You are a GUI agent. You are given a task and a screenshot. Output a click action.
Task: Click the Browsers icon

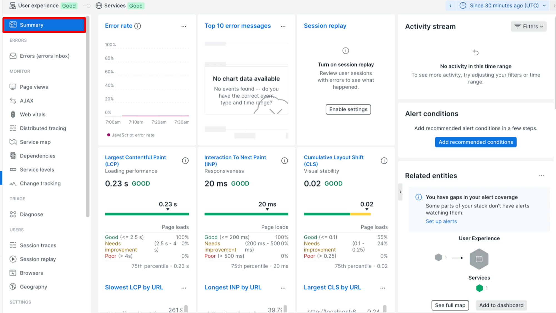[x=13, y=273]
